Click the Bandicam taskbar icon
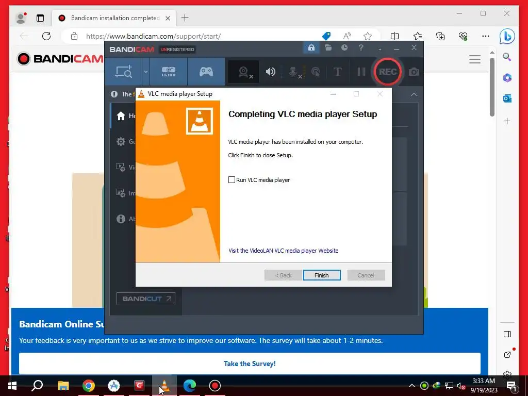The height and width of the screenshot is (396, 528). point(215,386)
